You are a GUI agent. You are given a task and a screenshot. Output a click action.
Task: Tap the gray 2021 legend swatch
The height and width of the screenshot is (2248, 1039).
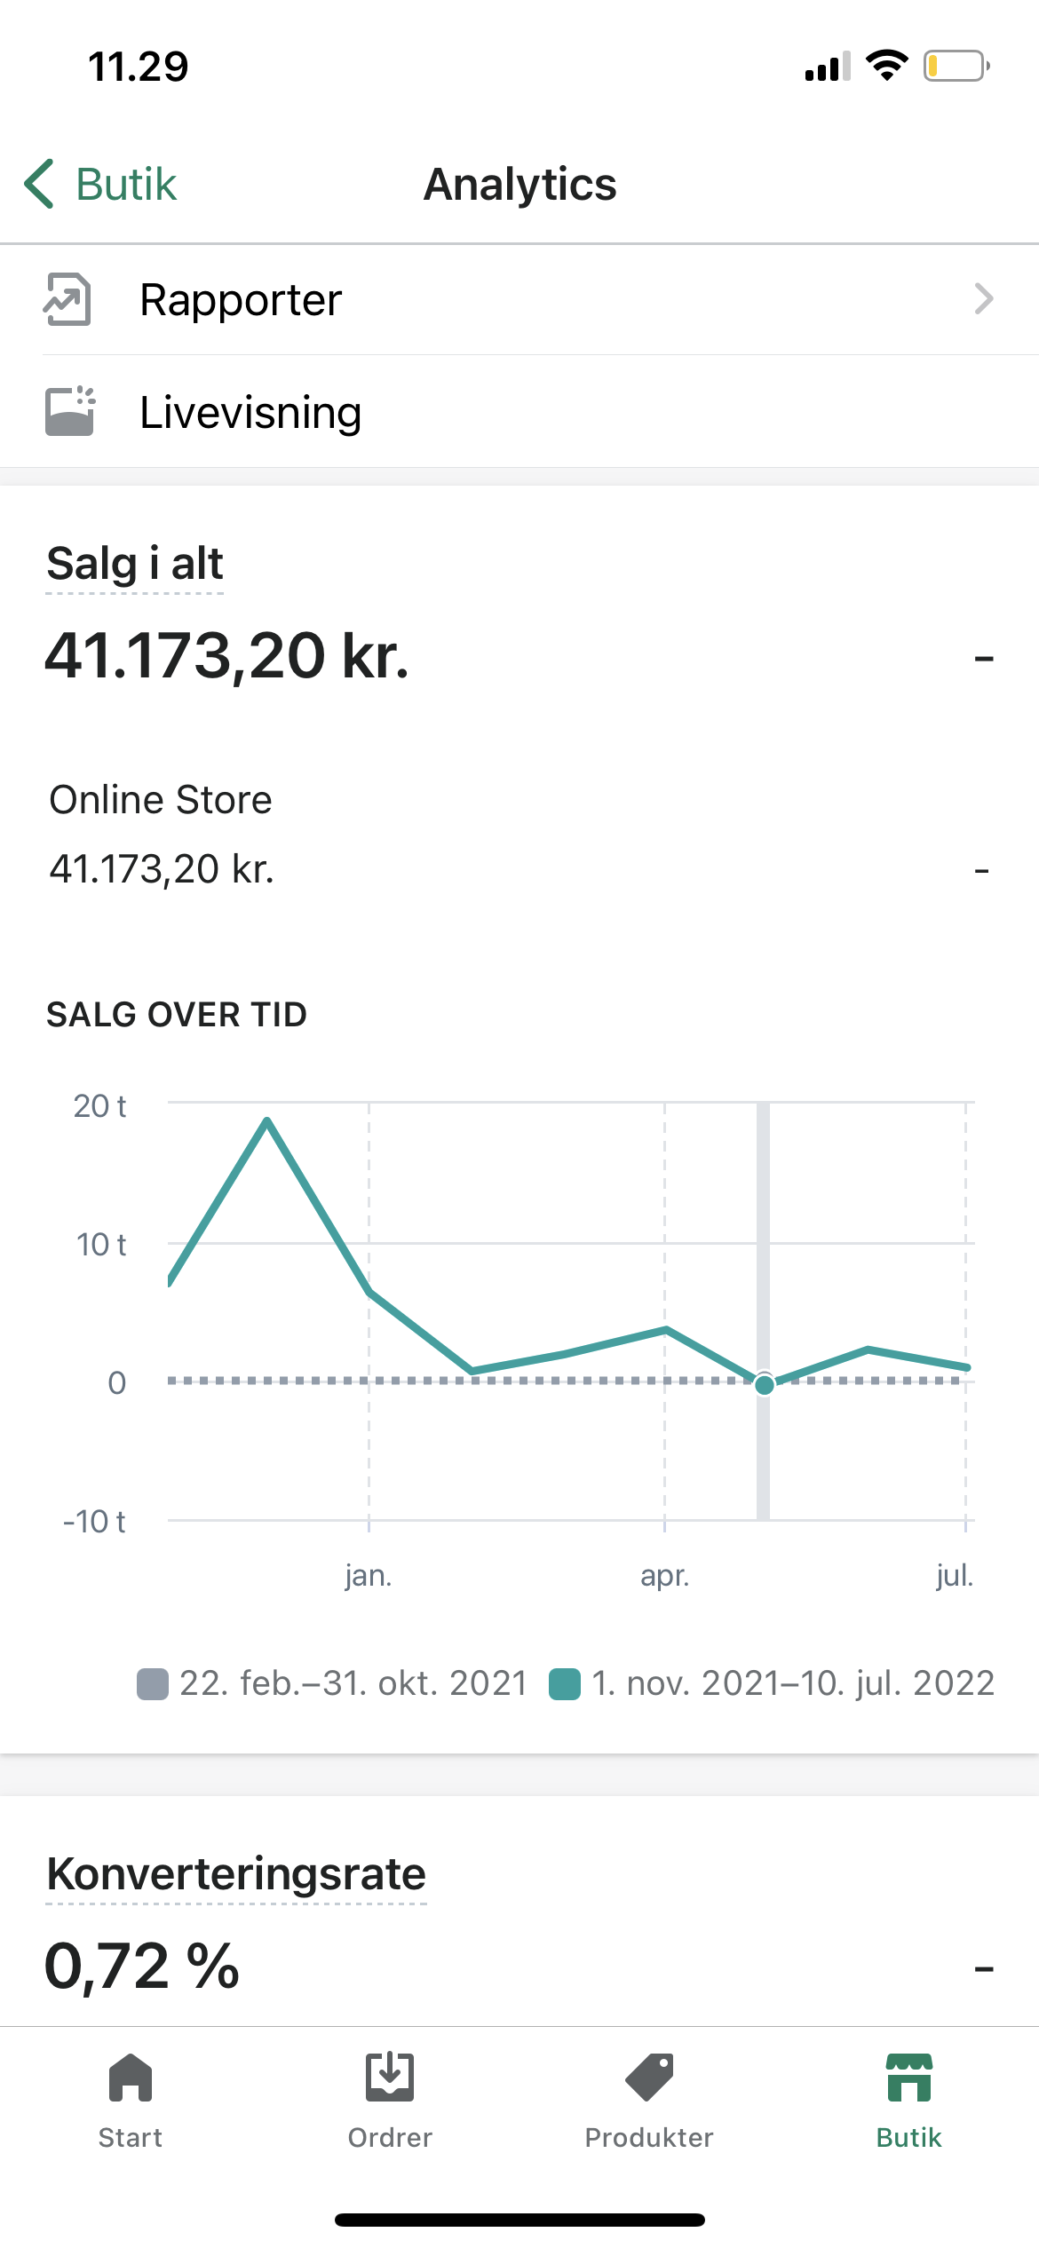click(153, 1684)
